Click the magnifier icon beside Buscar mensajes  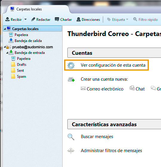point(71,137)
